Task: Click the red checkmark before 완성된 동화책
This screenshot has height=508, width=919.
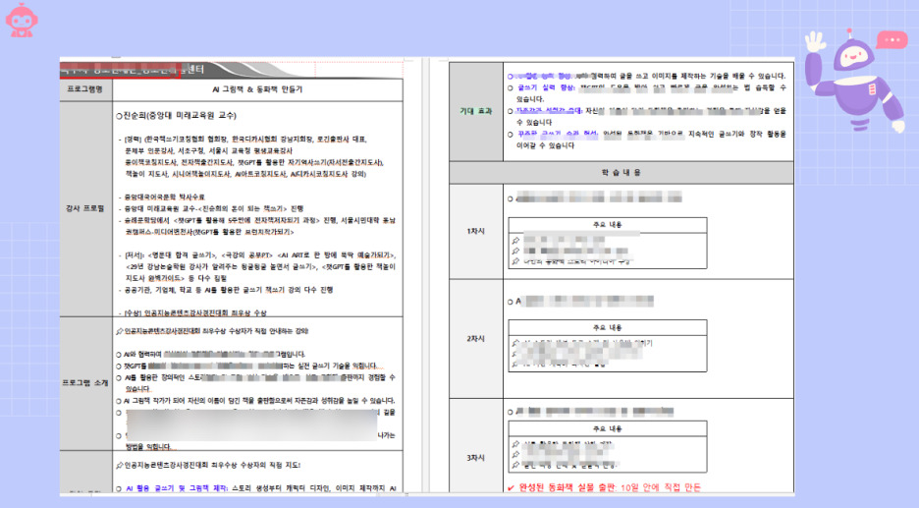Action: point(512,487)
